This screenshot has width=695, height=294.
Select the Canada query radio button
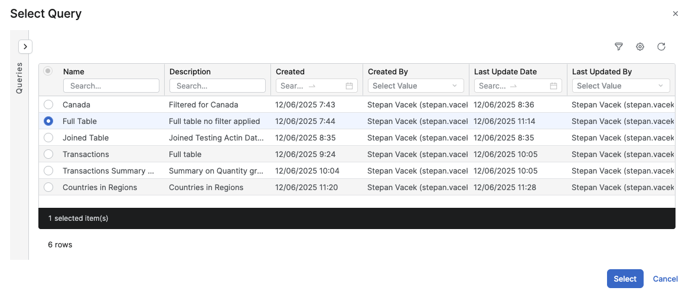tap(48, 104)
